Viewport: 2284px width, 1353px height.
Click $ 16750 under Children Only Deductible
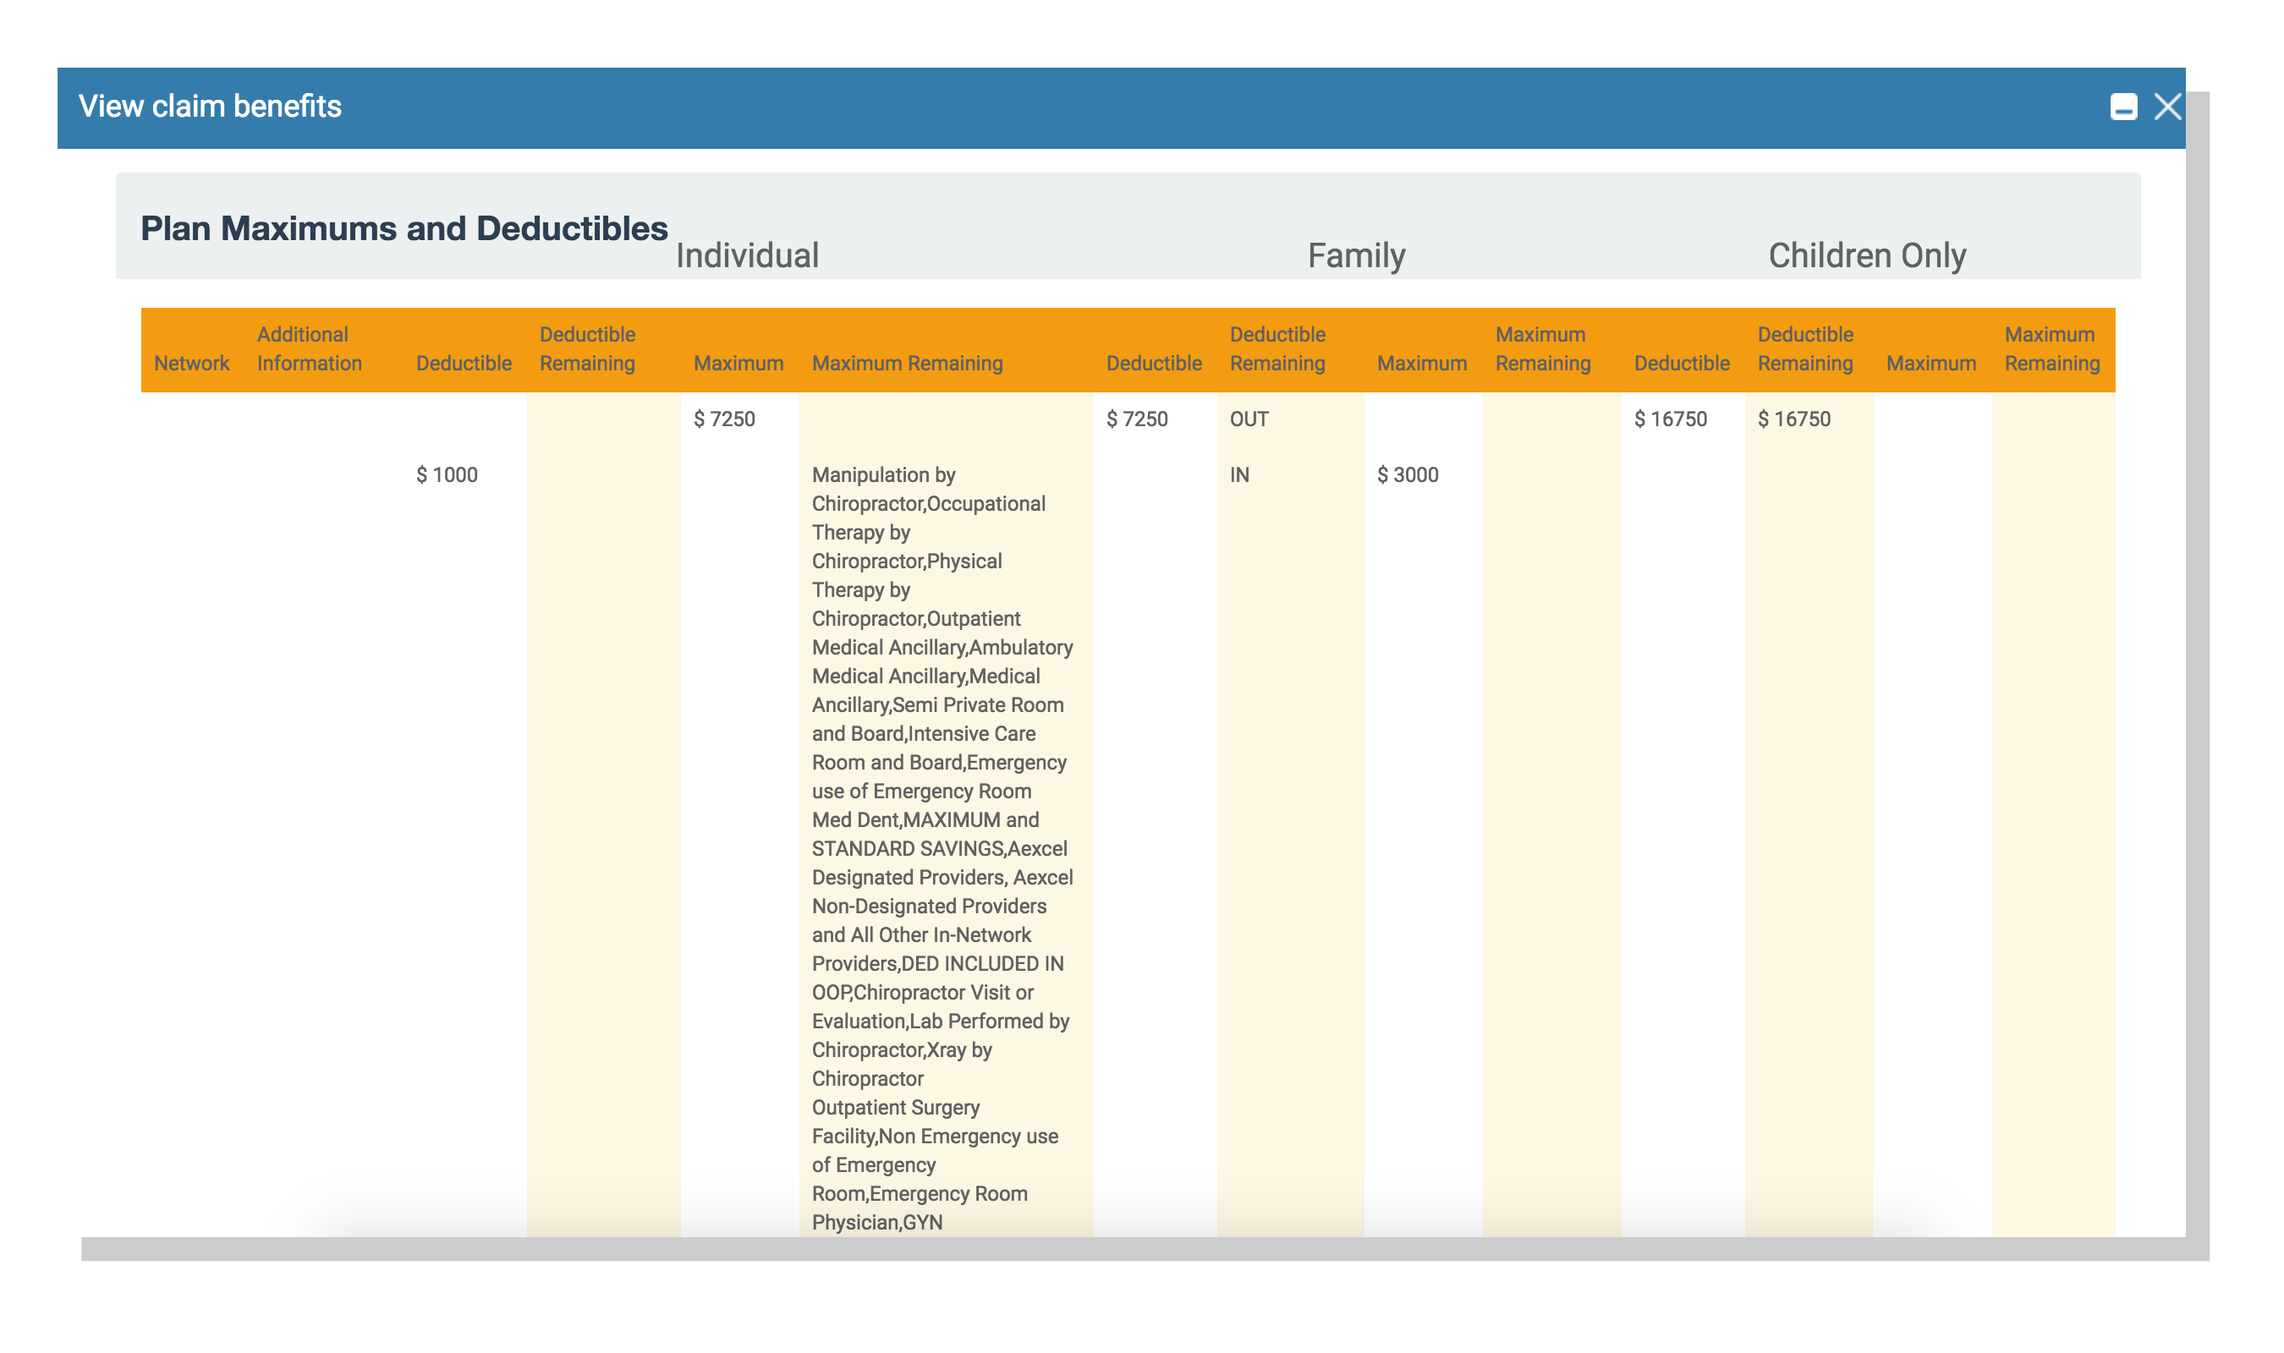[1670, 419]
